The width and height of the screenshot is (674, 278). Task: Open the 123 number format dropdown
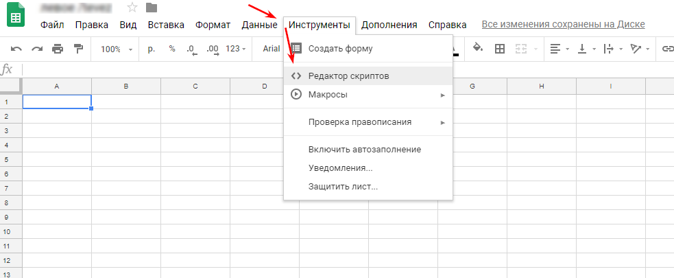(x=236, y=49)
